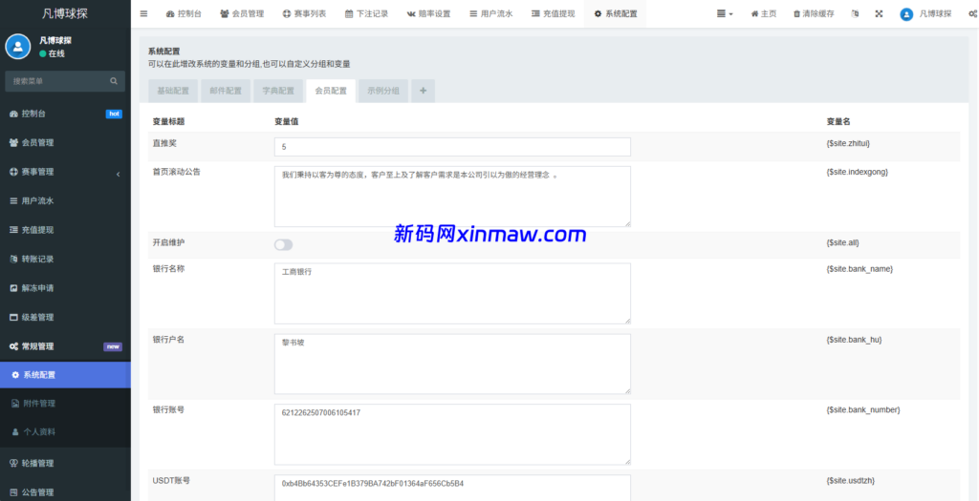Open 用户流水 tab in top navigation
The height and width of the screenshot is (501, 979).
490,13
